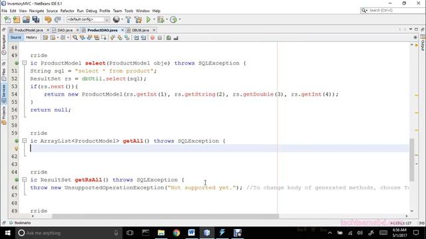This screenshot has height=239, width=426.
Task: Collapse the getAll method code fold
Action: (x=25, y=141)
